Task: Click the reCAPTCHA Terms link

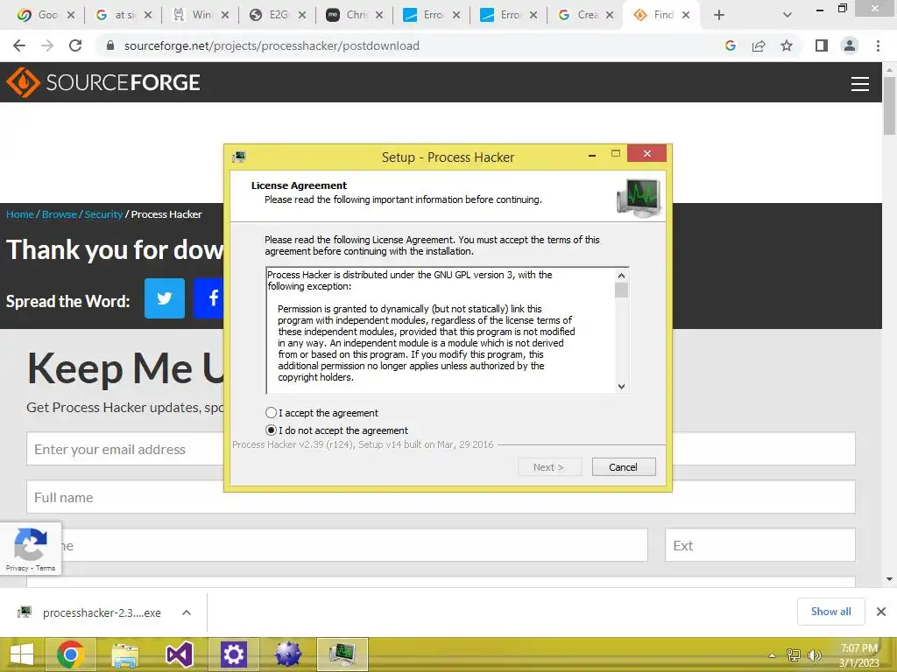Action: click(46, 568)
